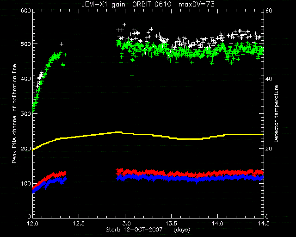Click the 14.5 tick label on x-axis
This screenshot has width=296, height=237.
264,224
